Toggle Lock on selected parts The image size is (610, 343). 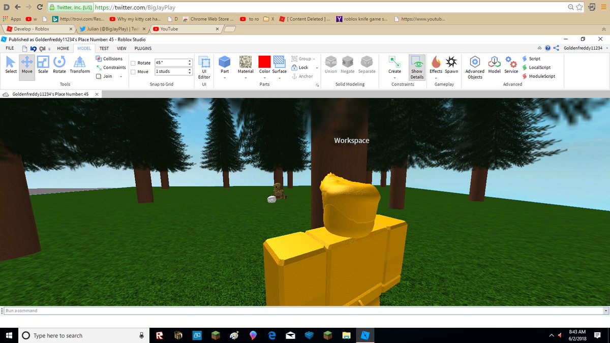point(300,68)
